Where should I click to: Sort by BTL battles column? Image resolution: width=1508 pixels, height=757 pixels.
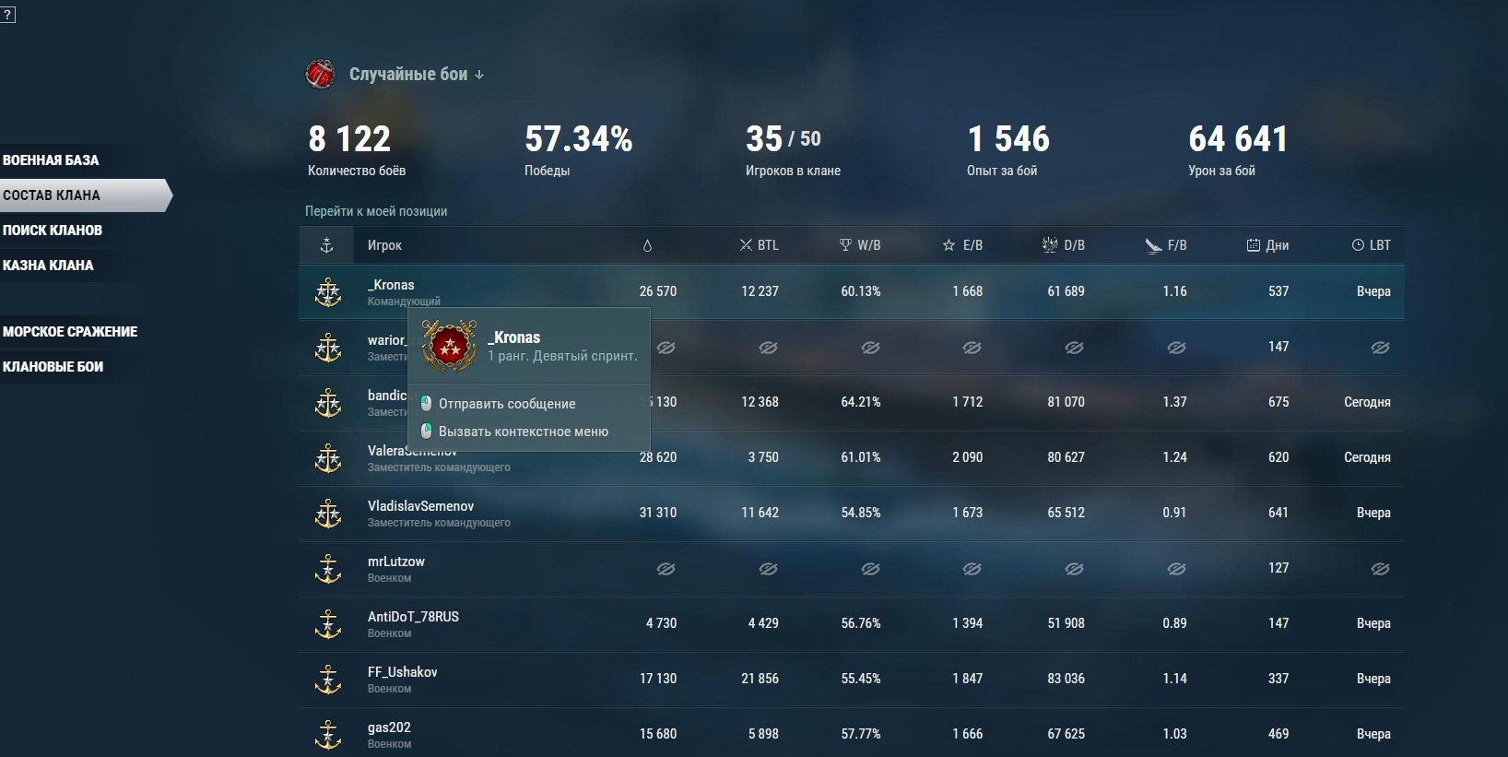pos(759,245)
